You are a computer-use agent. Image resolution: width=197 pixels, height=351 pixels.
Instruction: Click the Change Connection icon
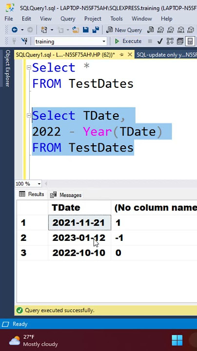[24, 41]
